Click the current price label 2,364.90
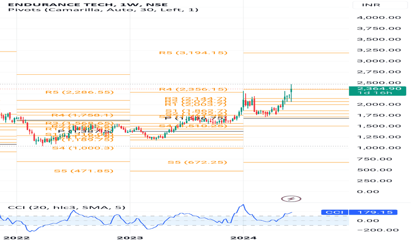 [x=379, y=89]
